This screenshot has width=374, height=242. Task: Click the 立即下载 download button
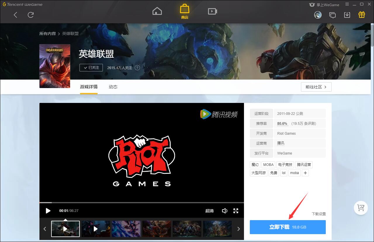click(288, 227)
